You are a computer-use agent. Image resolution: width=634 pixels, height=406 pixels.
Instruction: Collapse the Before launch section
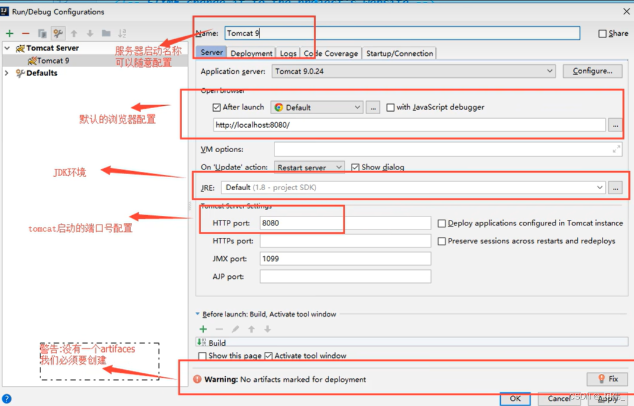point(198,314)
